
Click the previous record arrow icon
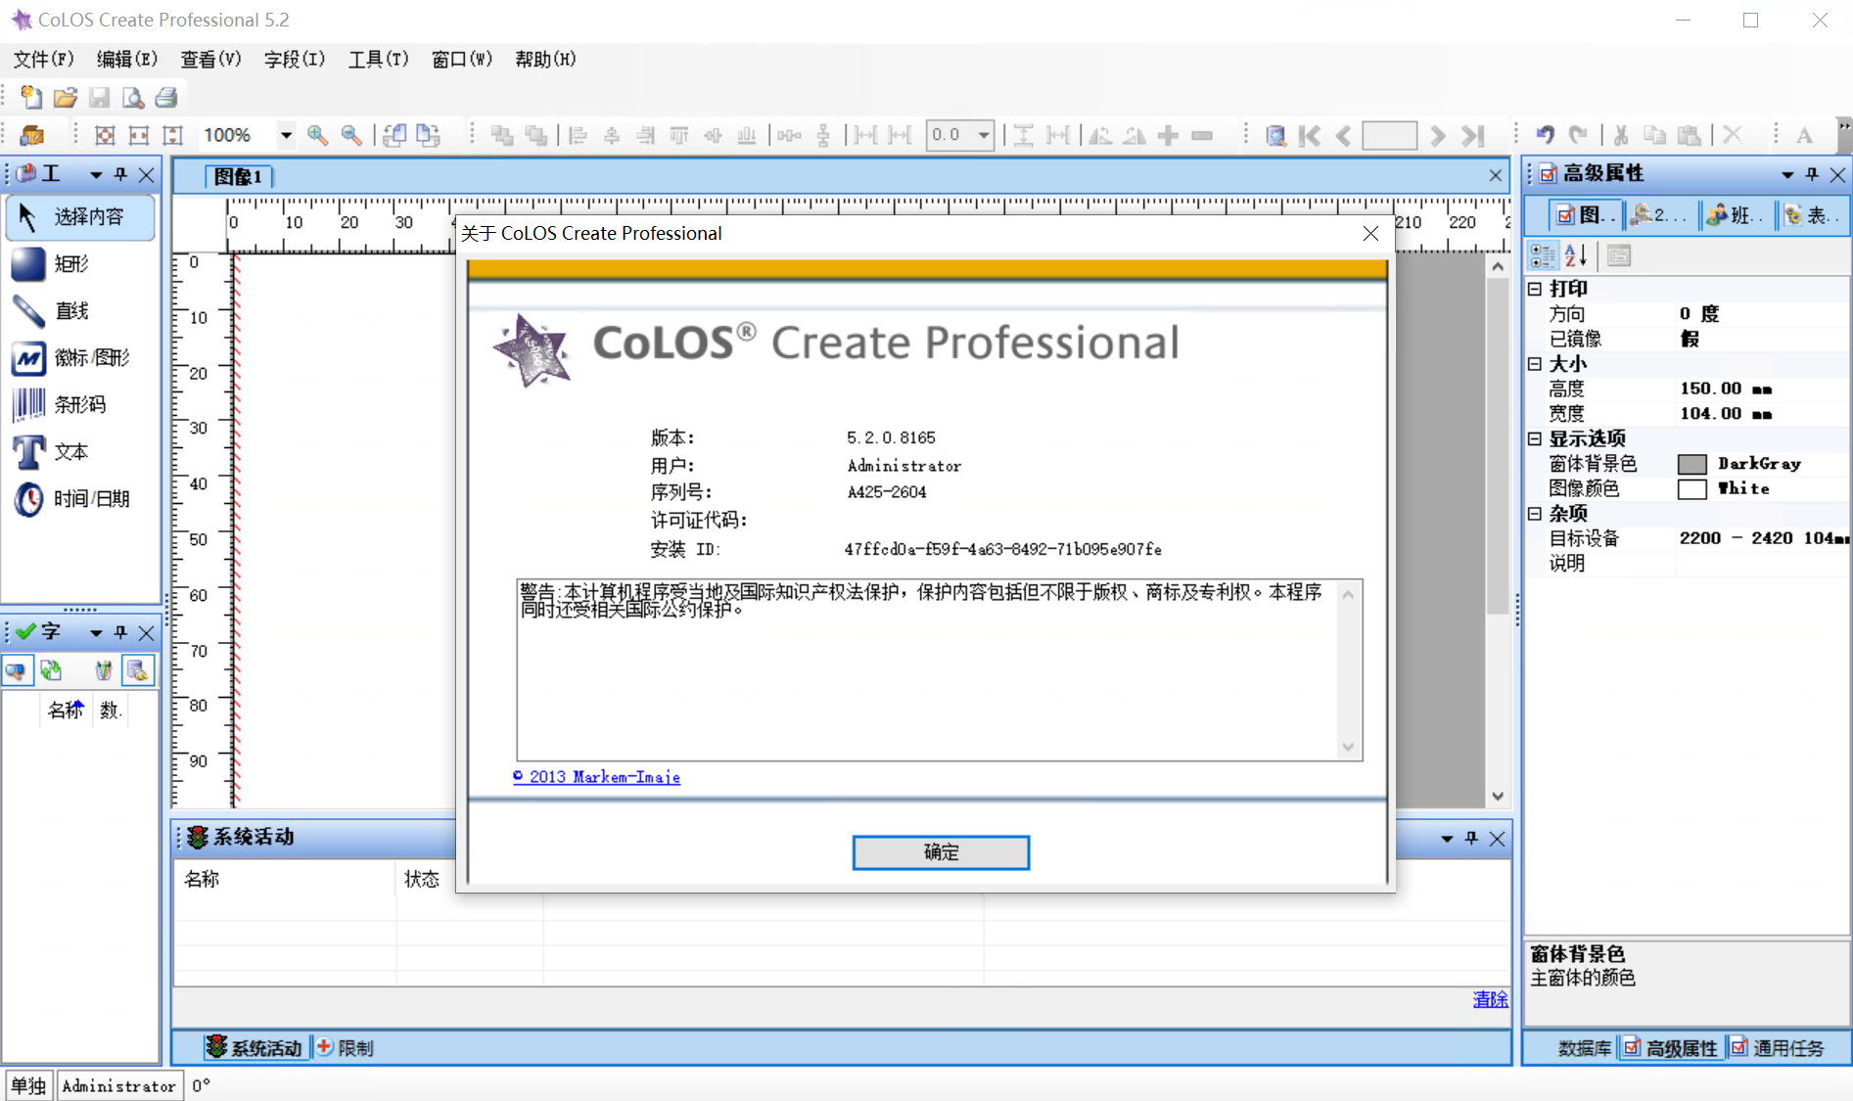click(1344, 135)
